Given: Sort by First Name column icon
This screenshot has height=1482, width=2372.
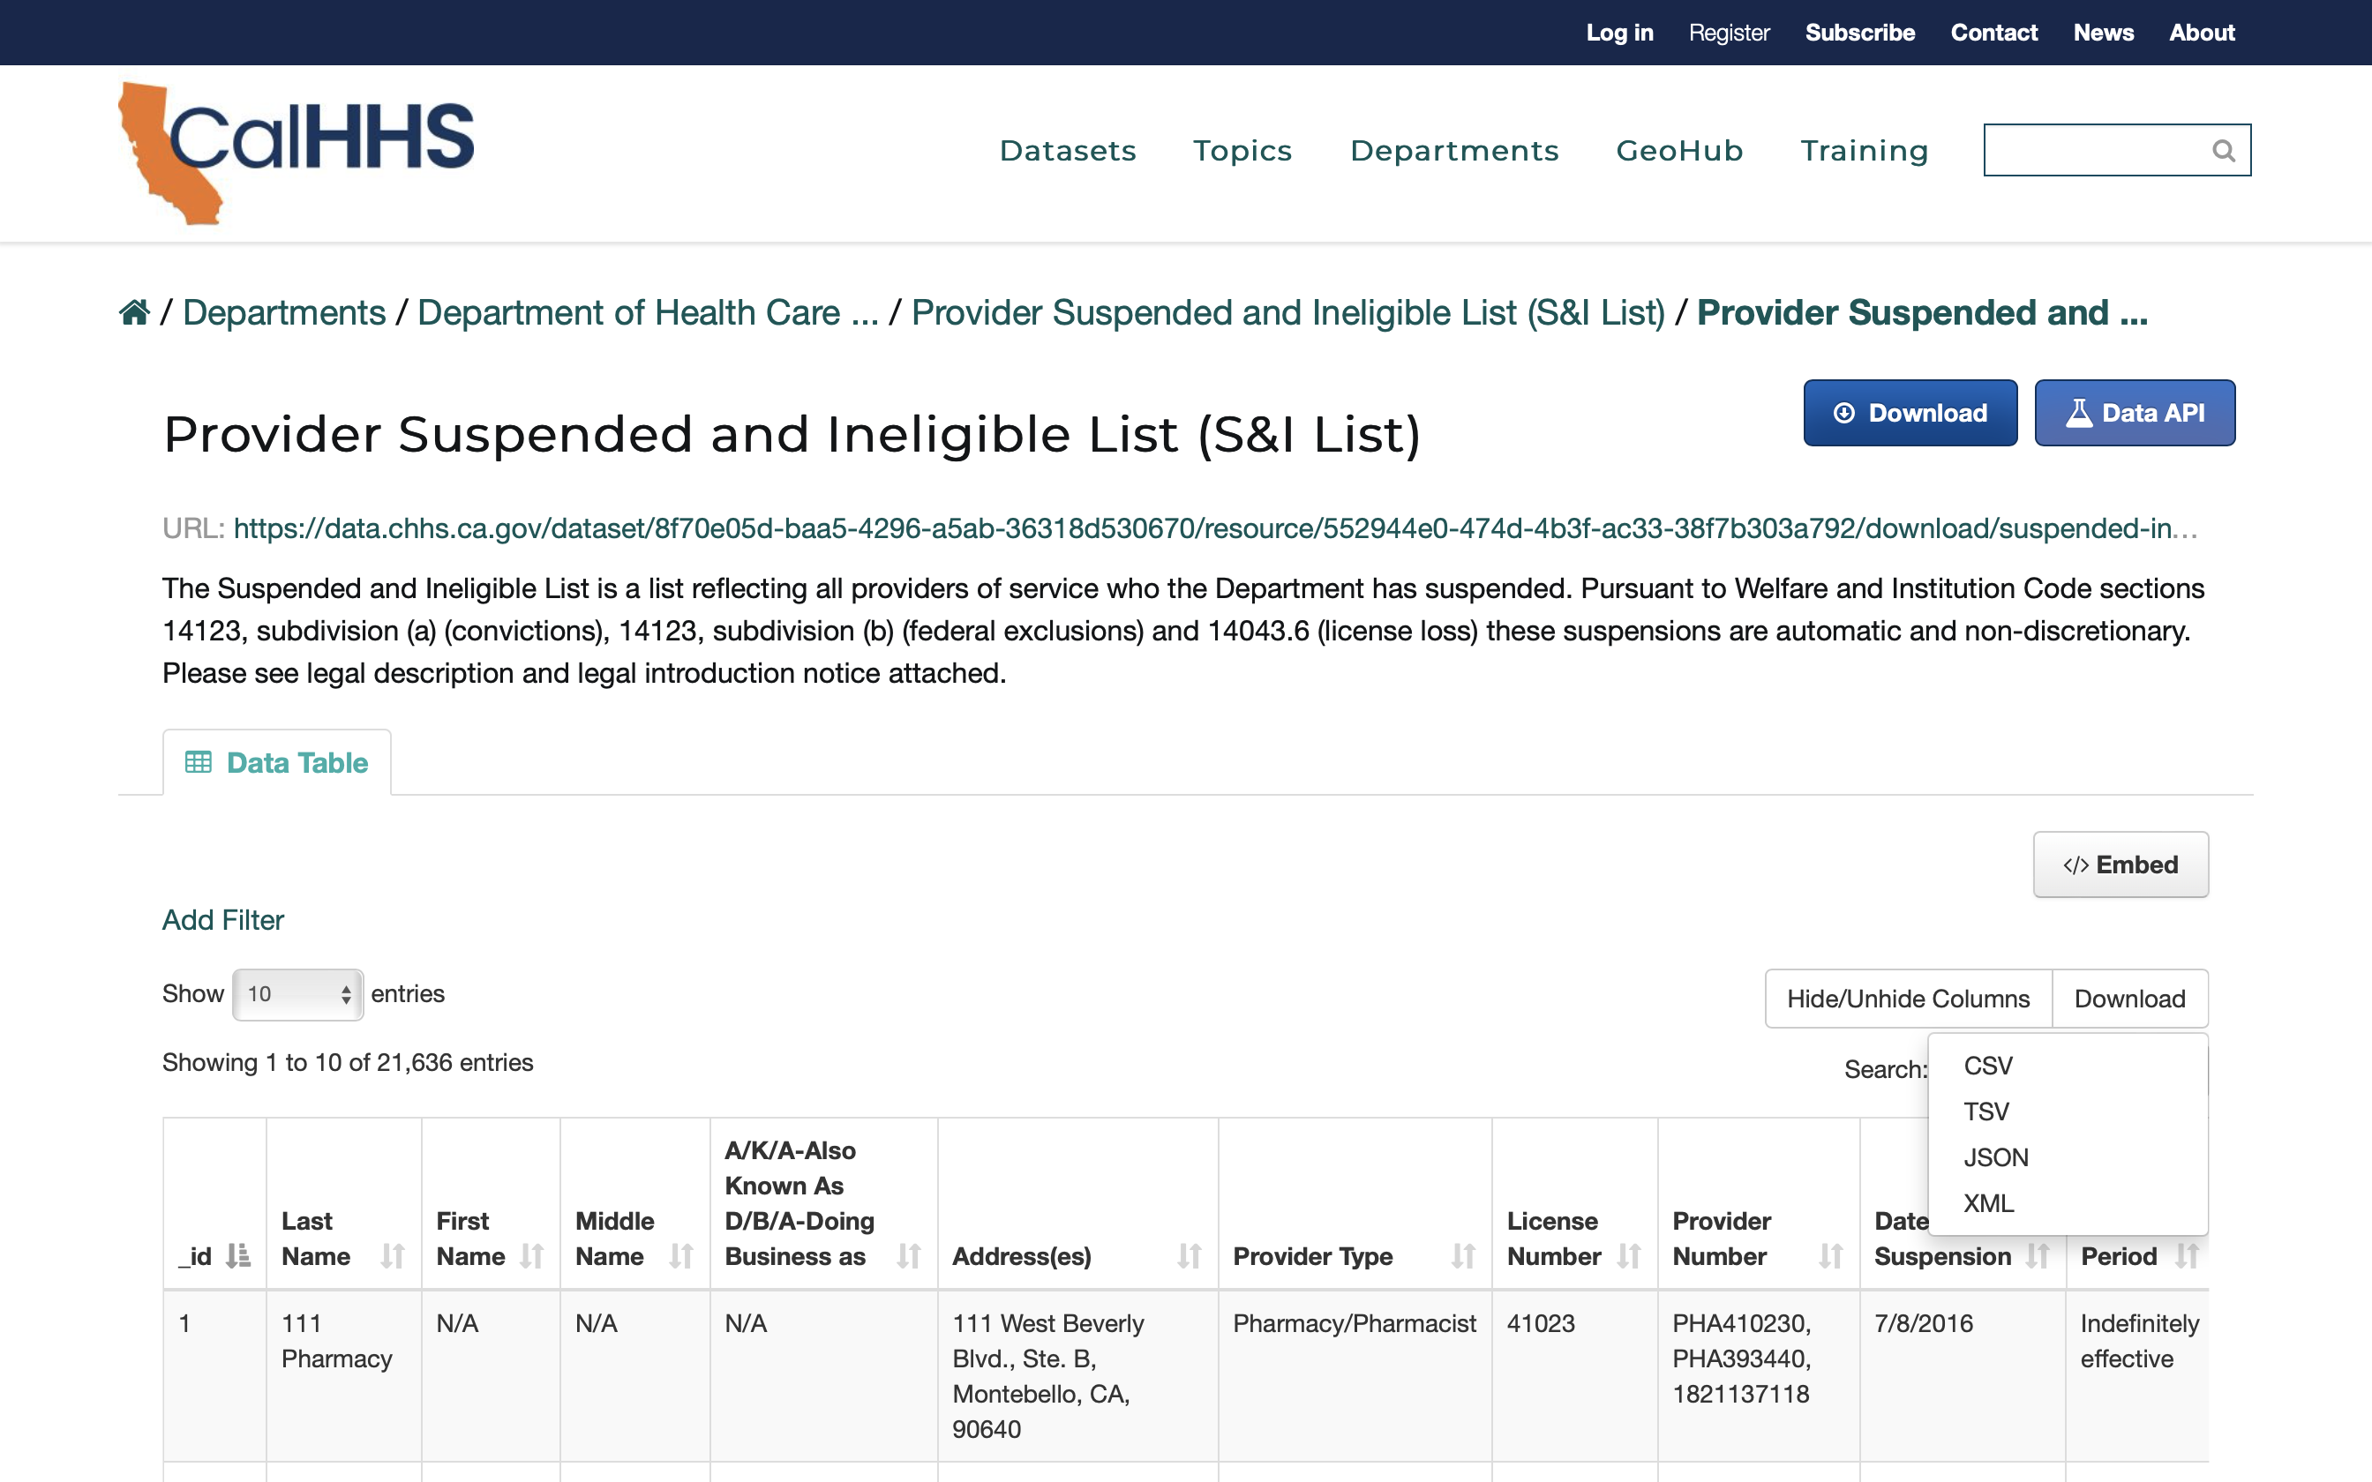Looking at the screenshot, I should [532, 1255].
